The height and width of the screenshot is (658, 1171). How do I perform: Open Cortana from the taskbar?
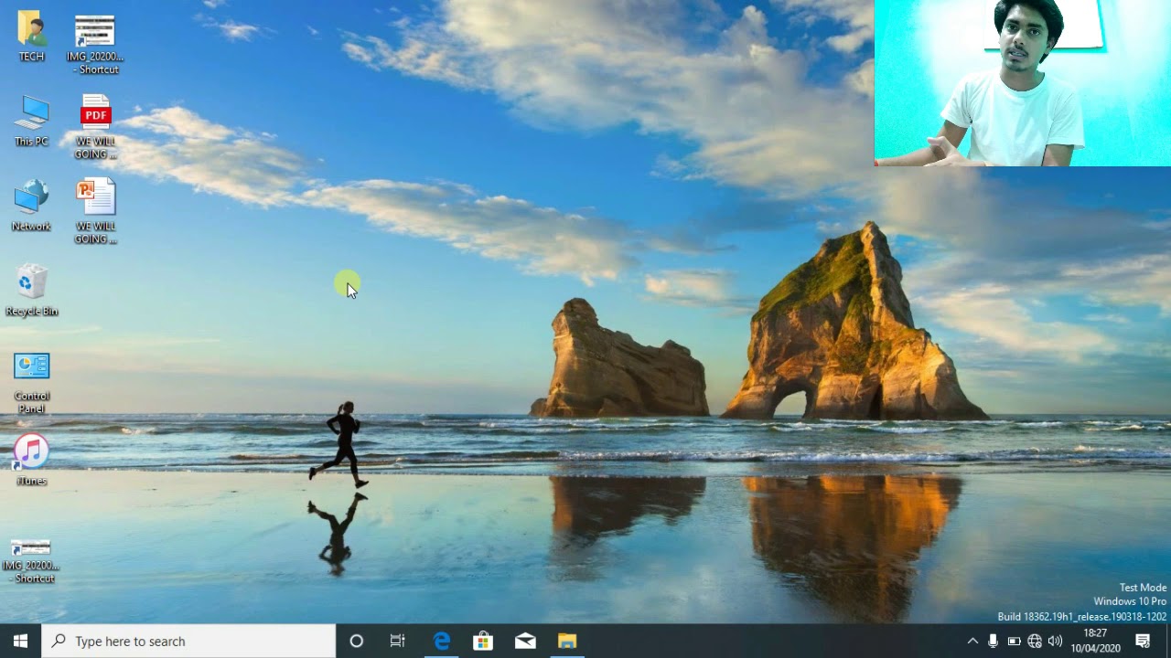point(357,642)
